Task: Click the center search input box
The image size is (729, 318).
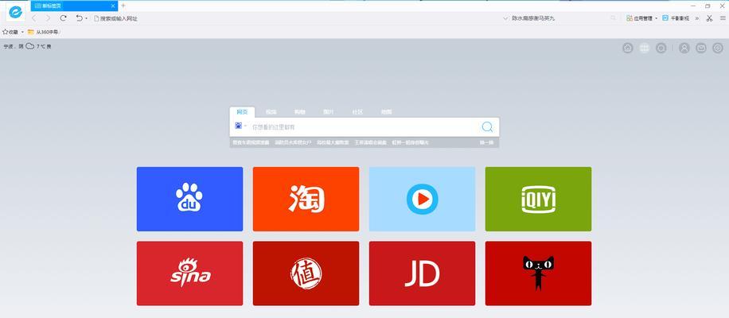Action: pyautogui.click(x=365, y=126)
